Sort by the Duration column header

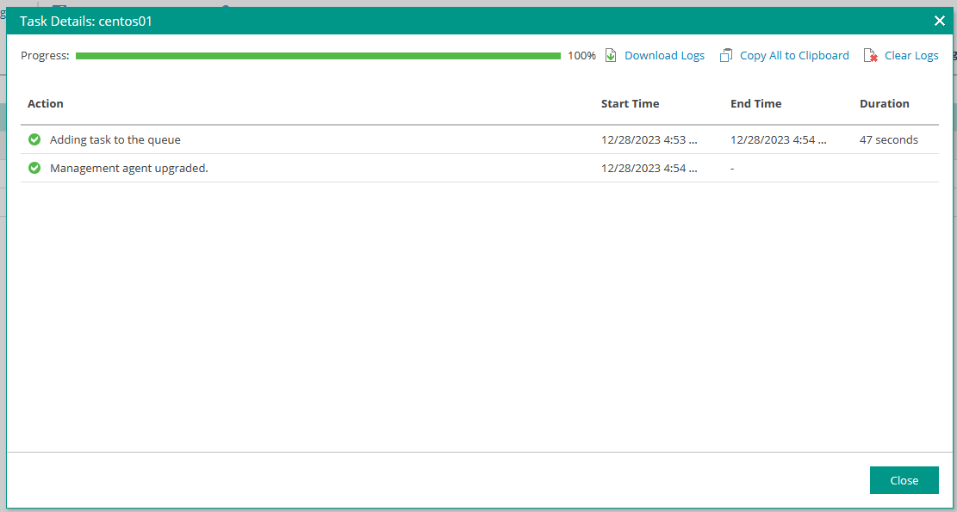pos(884,103)
